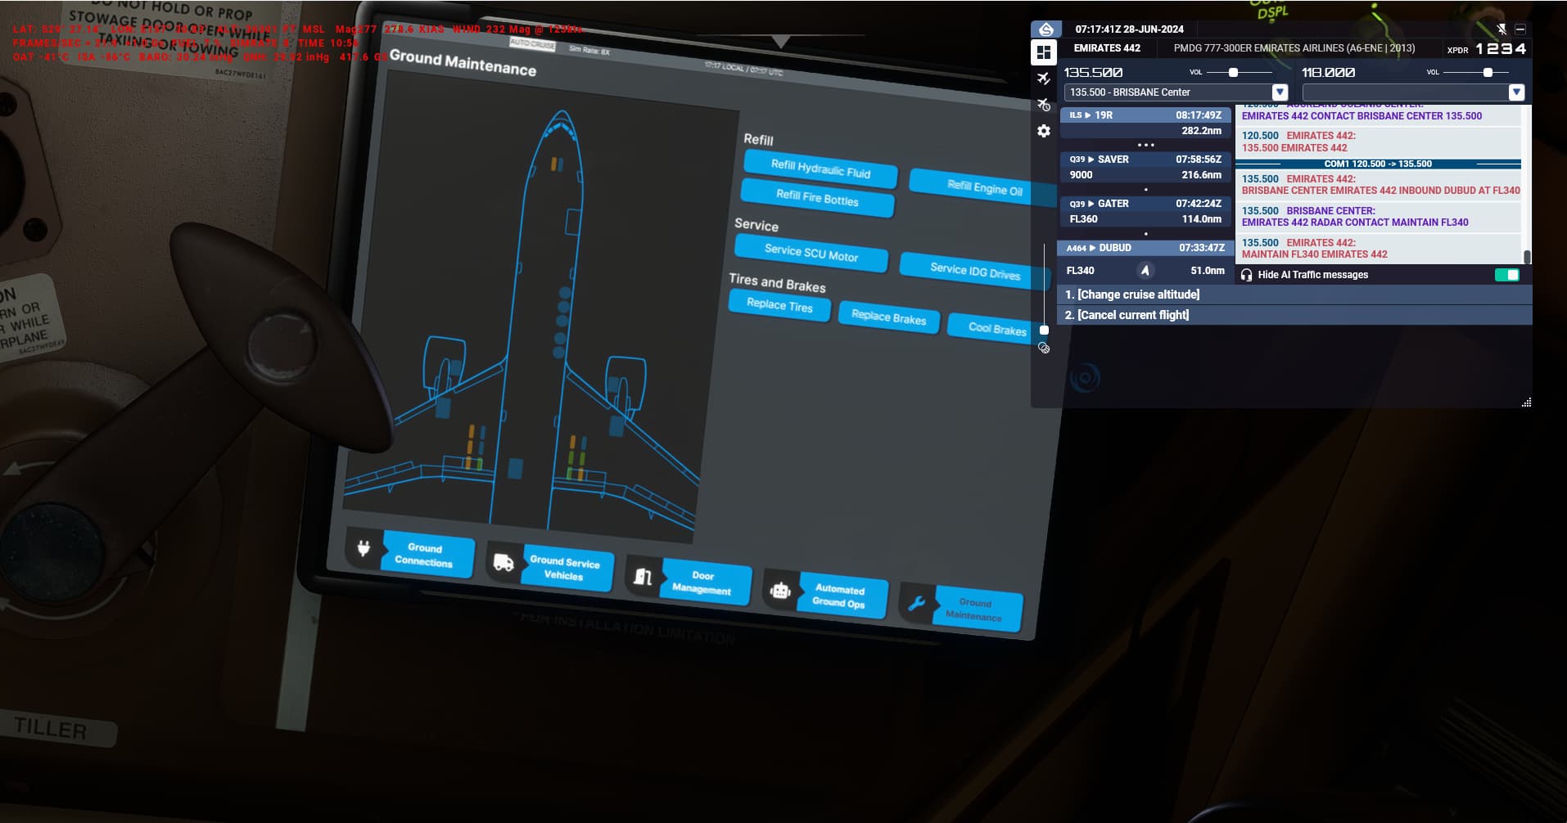
Task: Click the opacity icon below sidebar slider
Action: tap(1044, 348)
